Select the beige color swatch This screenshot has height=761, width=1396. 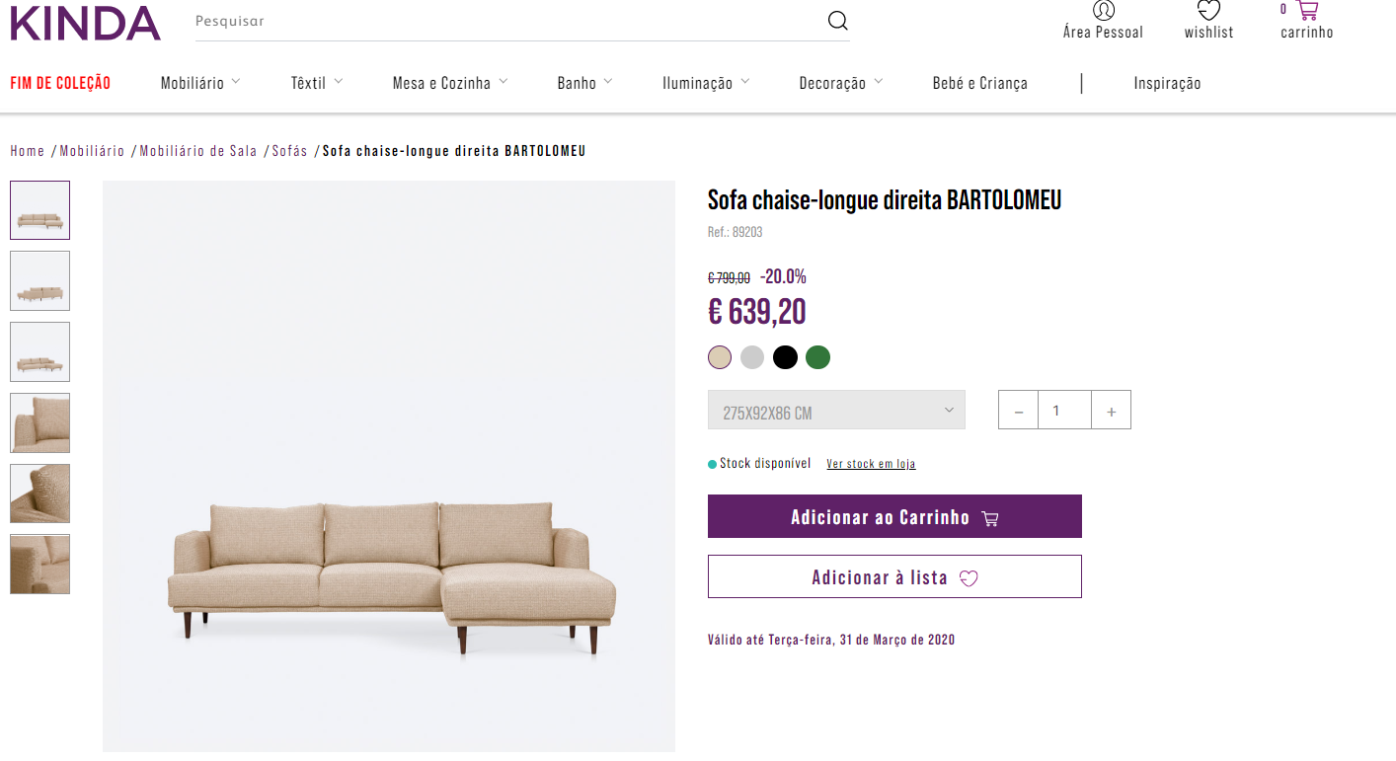pyautogui.click(x=720, y=357)
